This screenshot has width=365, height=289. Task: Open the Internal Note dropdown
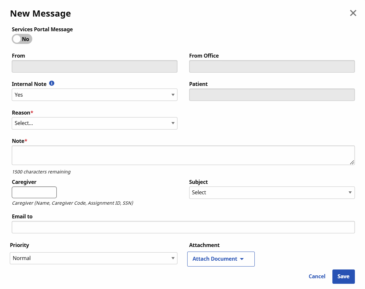pyautogui.click(x=94, y=95)
